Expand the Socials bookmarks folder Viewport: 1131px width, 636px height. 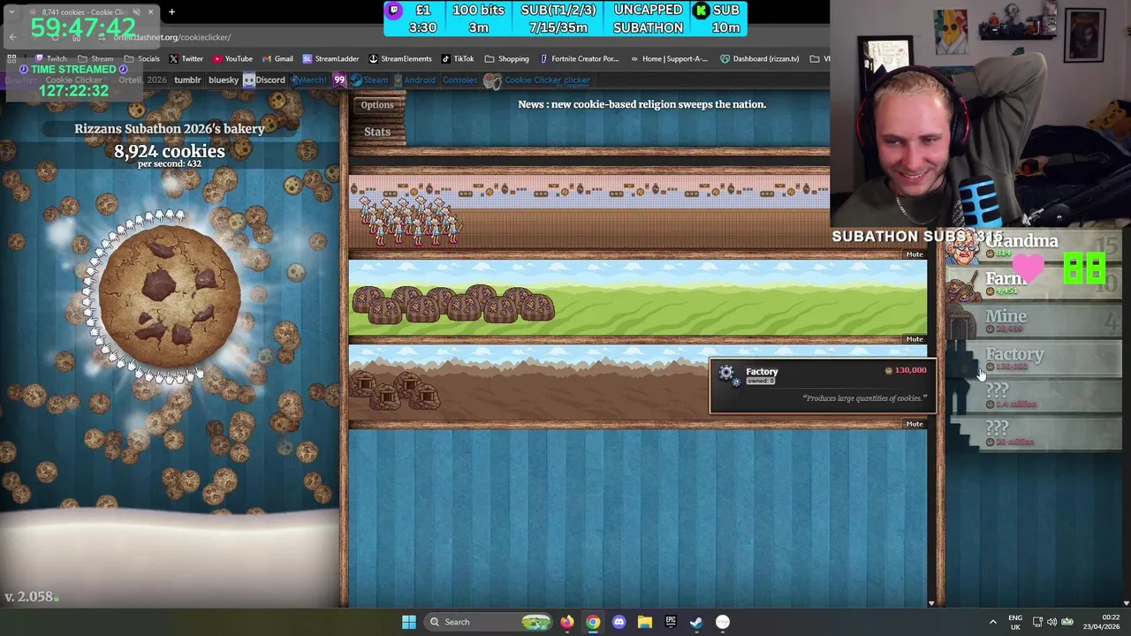point(142,59)
